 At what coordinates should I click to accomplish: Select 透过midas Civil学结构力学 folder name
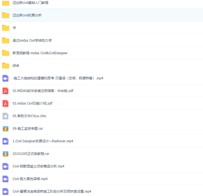(32, 41)
